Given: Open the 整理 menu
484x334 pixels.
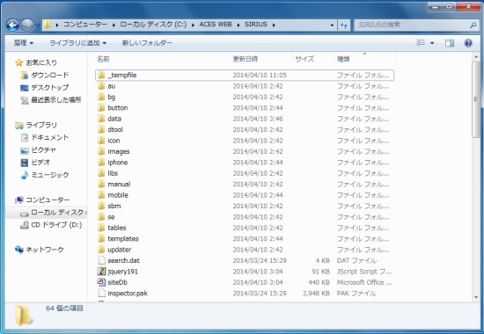Looking at the screenshot, I should pyautogui.click(x=24, y=43).
